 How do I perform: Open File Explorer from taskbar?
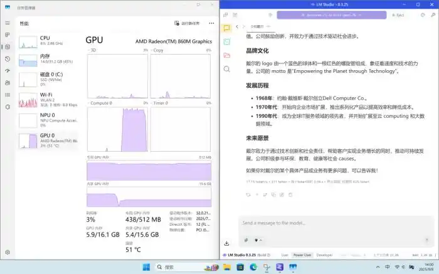pyautogui.click(x=227, y=267)
